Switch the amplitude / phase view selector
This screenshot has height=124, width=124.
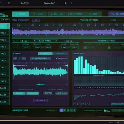pos(99,75)
